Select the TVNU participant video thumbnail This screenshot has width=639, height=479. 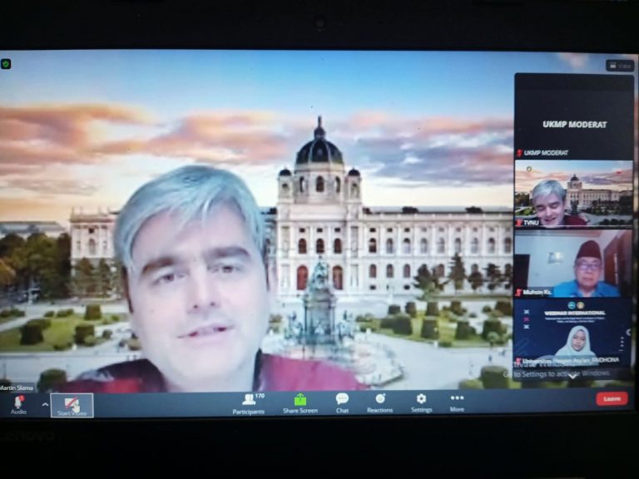pyautogui.click(x=574, y=194)
